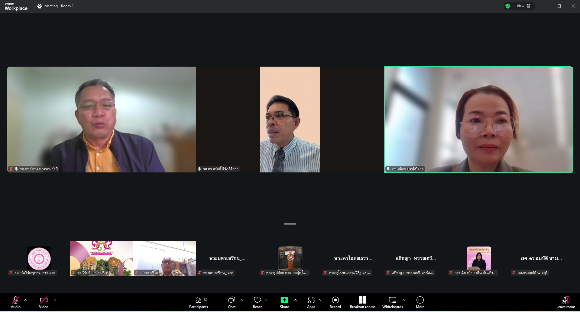Click the encryption shield icon
Image resolution: width=580 pixels, height=312 pixels.
(508, 6)
